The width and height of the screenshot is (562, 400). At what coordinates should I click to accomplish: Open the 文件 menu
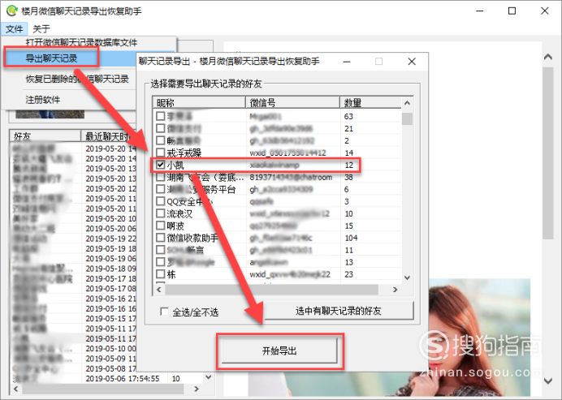pyautogui.click(x=15, y=28)
